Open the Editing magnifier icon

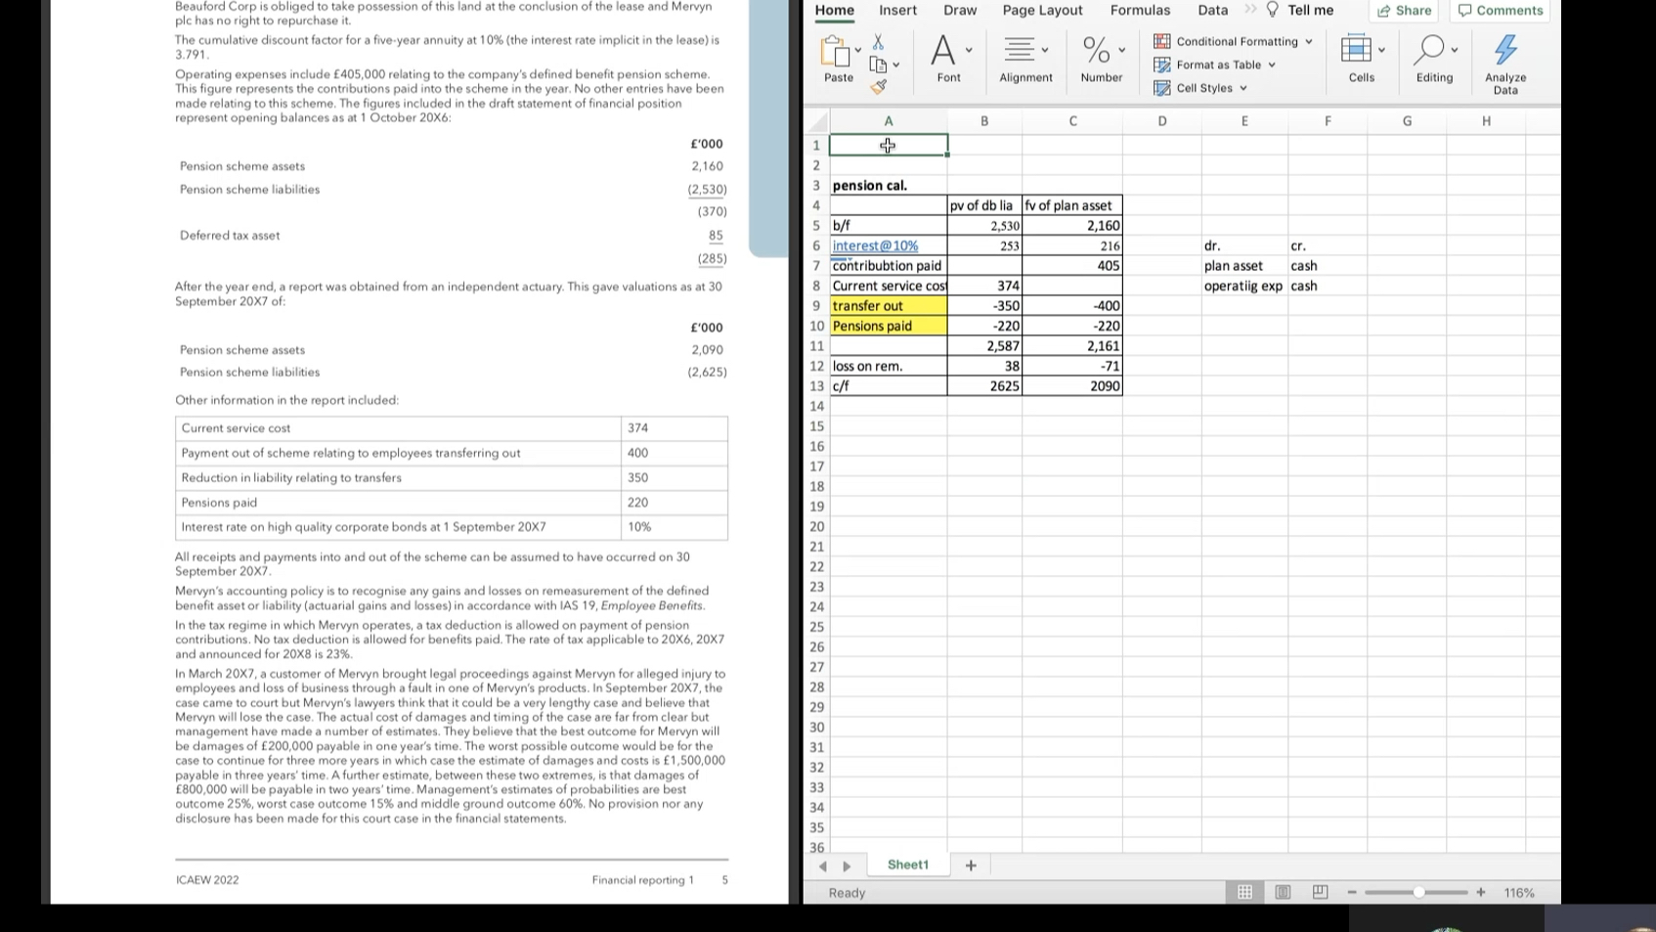click(x=1429, y=49)
